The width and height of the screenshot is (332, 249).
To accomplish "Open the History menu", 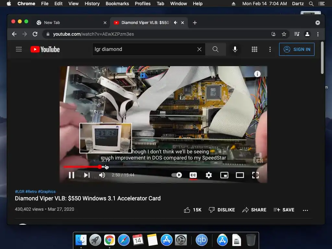I will click(92, 4).
